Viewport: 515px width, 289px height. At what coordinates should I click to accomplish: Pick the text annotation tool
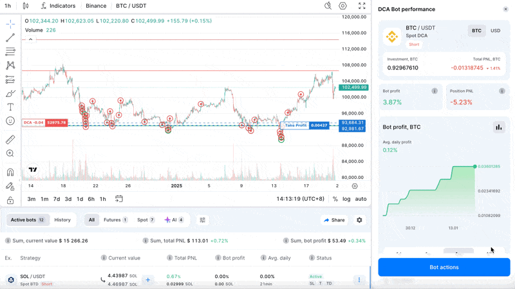(10, 107)
